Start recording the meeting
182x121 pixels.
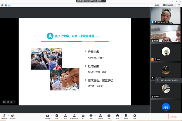pos(91,116)
